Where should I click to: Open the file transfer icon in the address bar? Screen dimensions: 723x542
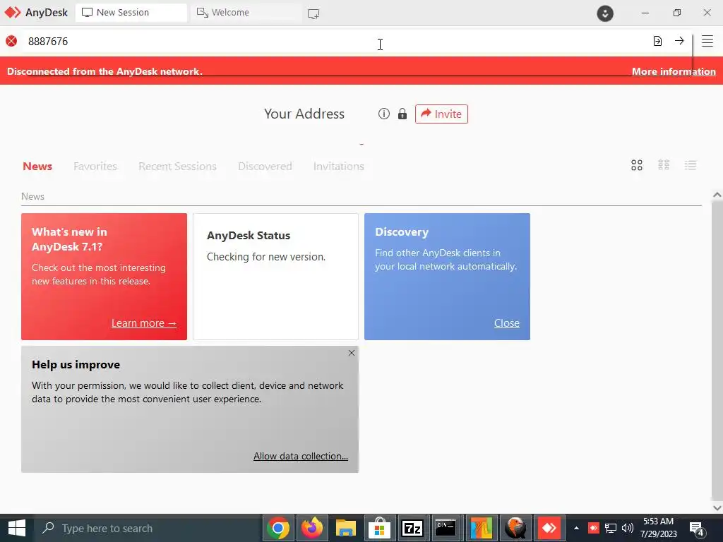point(657,41)
